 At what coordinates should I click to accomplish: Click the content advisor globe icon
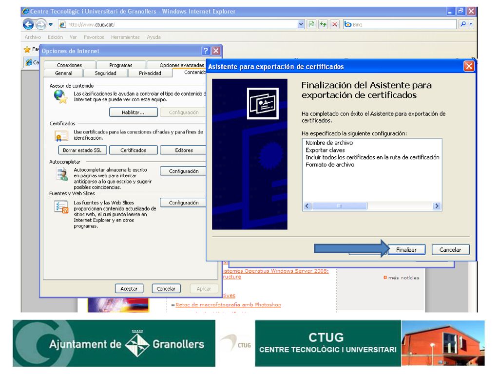pos(60,96)
